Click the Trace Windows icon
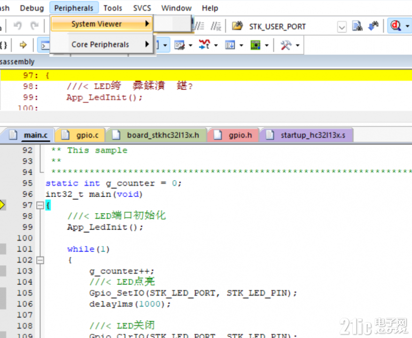 click(230, 45)
